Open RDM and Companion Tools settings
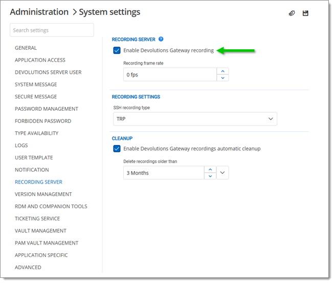 click(51, 206)
